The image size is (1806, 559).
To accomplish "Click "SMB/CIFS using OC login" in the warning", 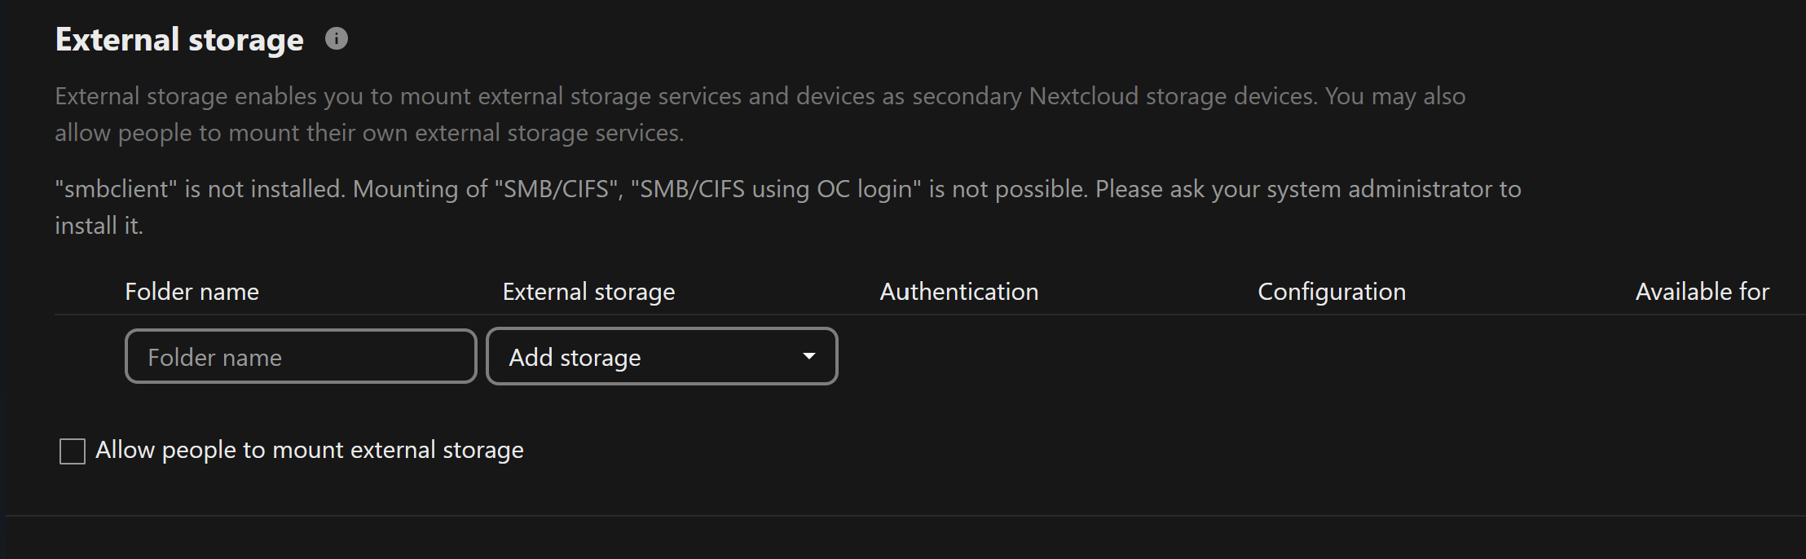I will pyautogui.click(x=775, y=189).
